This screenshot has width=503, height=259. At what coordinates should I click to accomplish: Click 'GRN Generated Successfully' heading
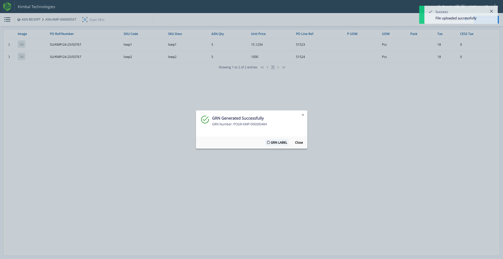coord(238,118)
